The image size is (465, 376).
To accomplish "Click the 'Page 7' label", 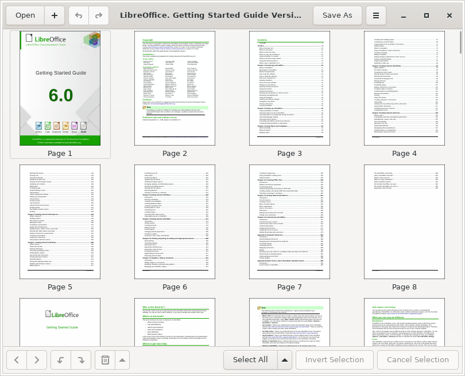I will 289,287.
